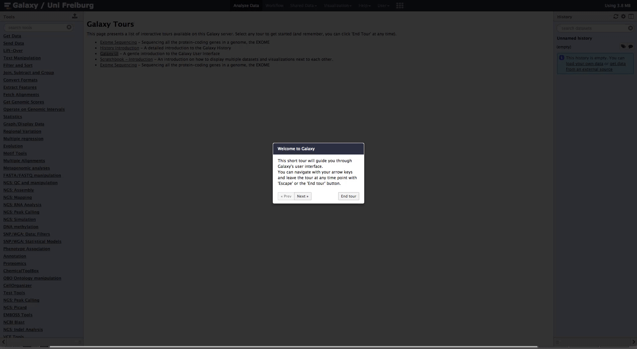Expand the Get Data tool section

click(x=12, y=36)
